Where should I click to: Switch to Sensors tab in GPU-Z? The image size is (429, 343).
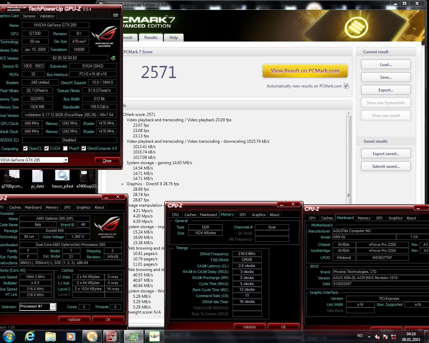click(29, 16)
